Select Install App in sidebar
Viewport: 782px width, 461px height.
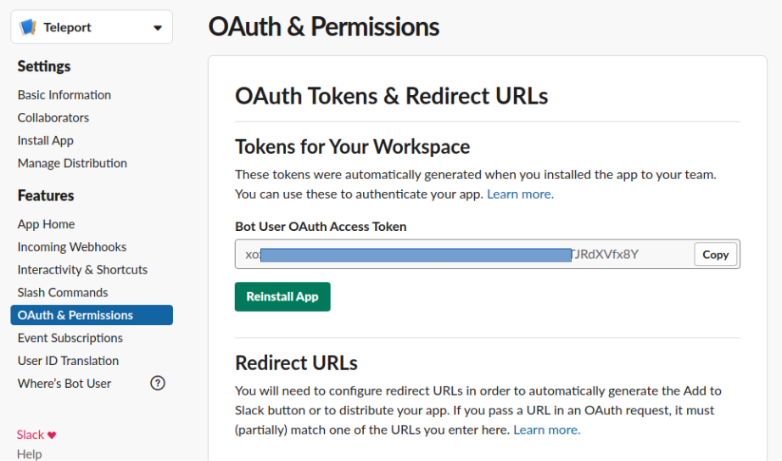coord(46,141)
